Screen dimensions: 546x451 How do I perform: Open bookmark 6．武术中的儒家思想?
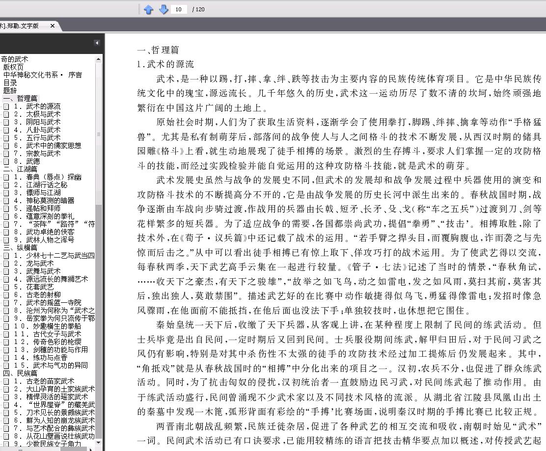coord(48,145)
